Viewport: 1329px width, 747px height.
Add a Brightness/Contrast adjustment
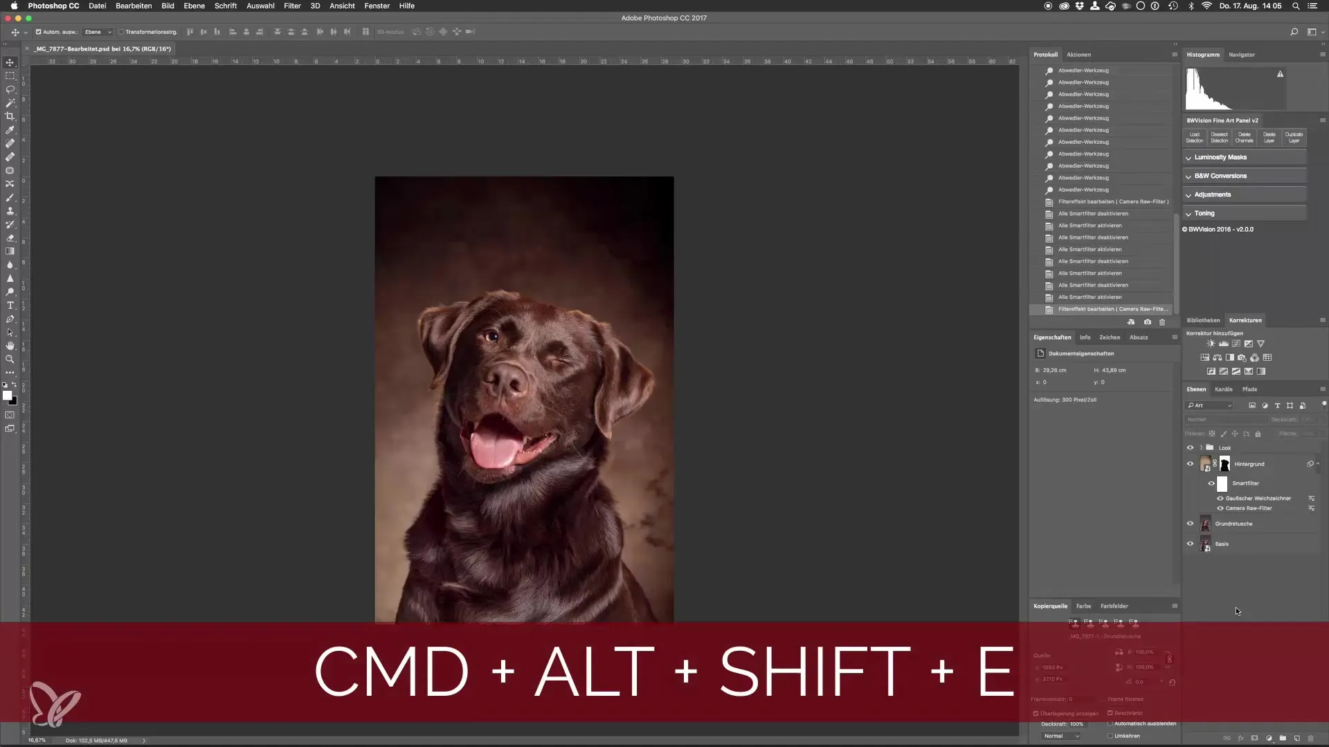click(x=1211, y=344)
